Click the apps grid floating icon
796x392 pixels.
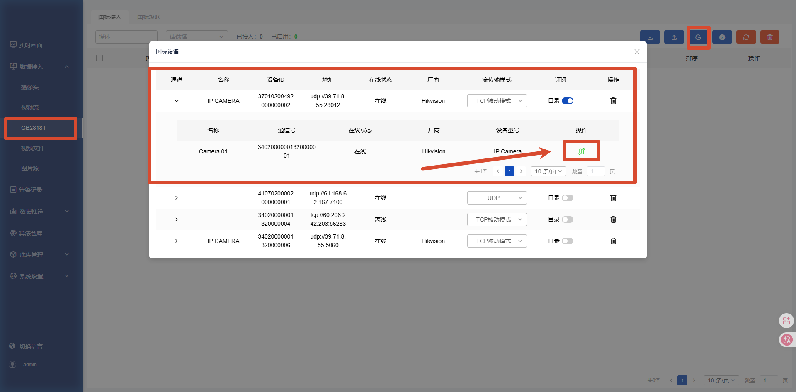(786, 321)
